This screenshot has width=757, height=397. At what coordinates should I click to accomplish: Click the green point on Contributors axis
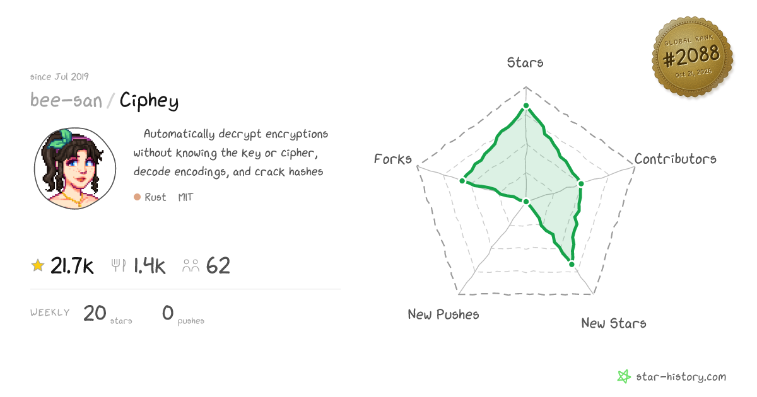point(581,183)
